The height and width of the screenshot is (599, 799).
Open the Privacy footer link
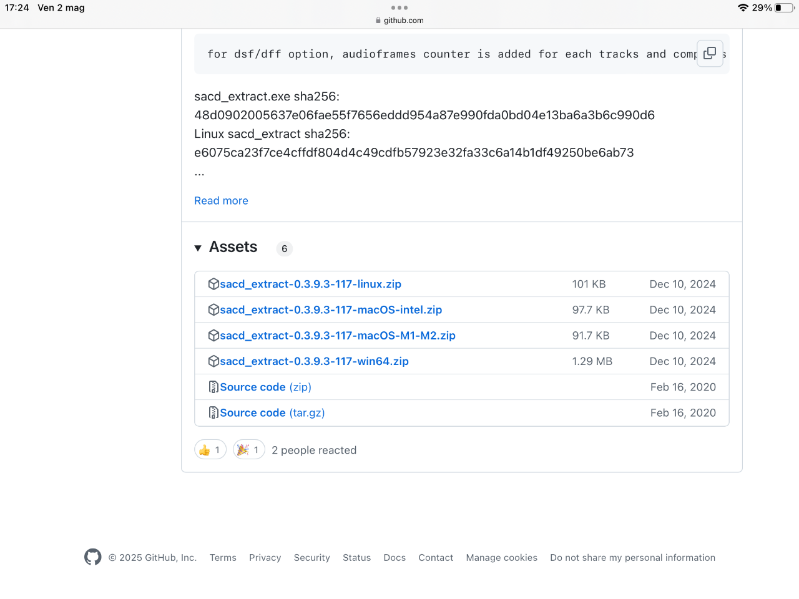coord(265,558)
